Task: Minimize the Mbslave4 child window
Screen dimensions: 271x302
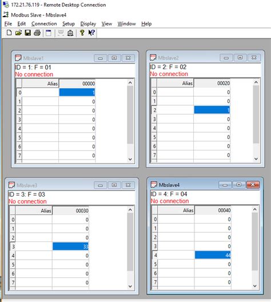Action: tap(225, 185)
